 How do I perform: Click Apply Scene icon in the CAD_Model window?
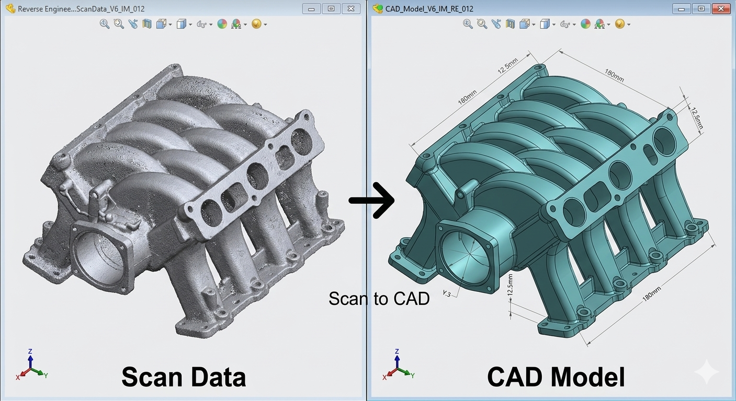[599, 24]
